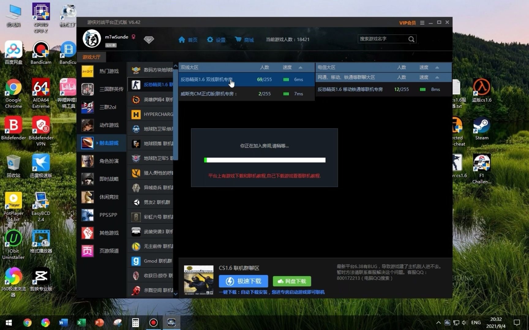Open notification center icon

click(517, 323)
